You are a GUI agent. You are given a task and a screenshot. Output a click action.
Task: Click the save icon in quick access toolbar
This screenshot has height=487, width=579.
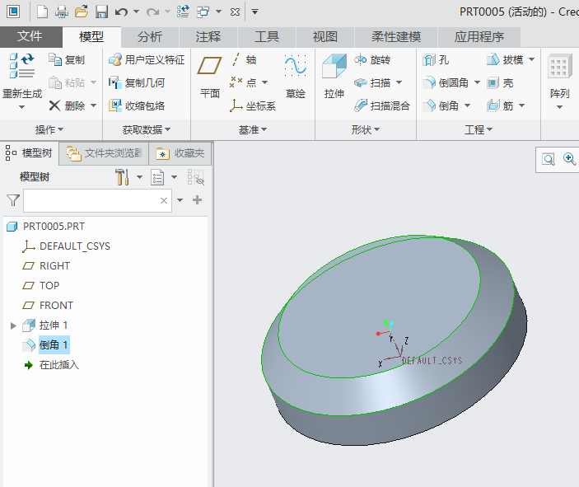[x=101, y=12]
